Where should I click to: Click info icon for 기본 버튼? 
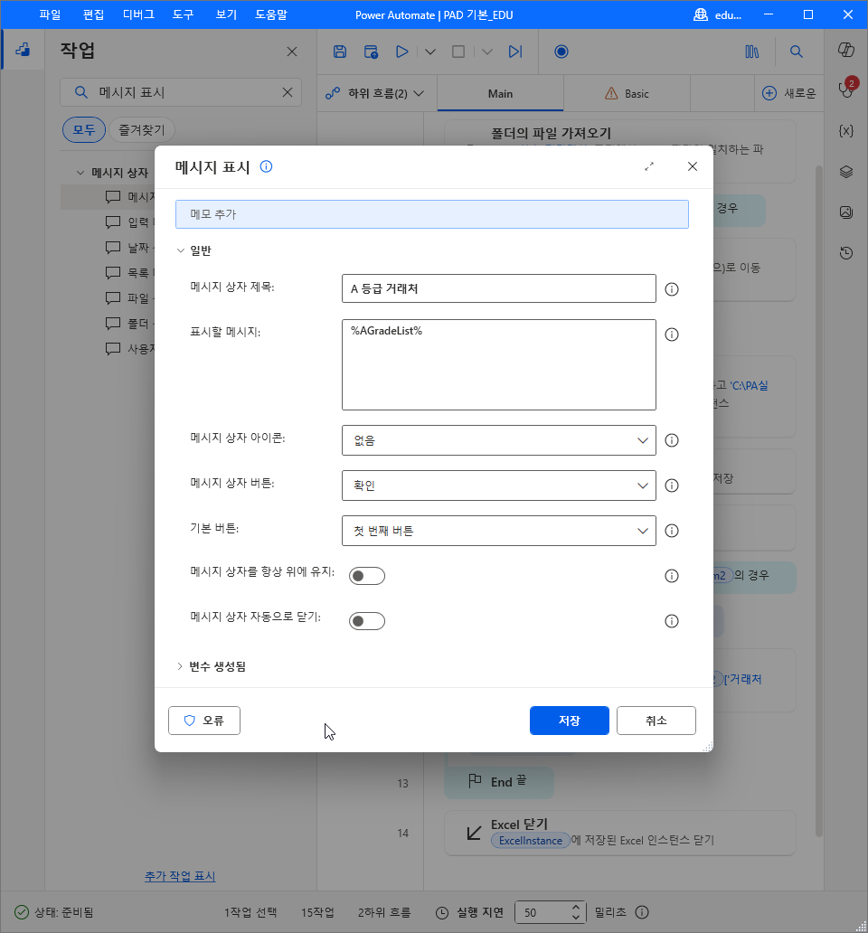click(672, 531)
